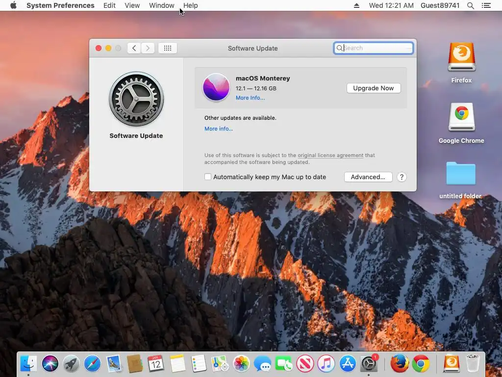Open Notes from the Dock
Image resolution: width=502 pixels, height=377 pixels.
177,364
